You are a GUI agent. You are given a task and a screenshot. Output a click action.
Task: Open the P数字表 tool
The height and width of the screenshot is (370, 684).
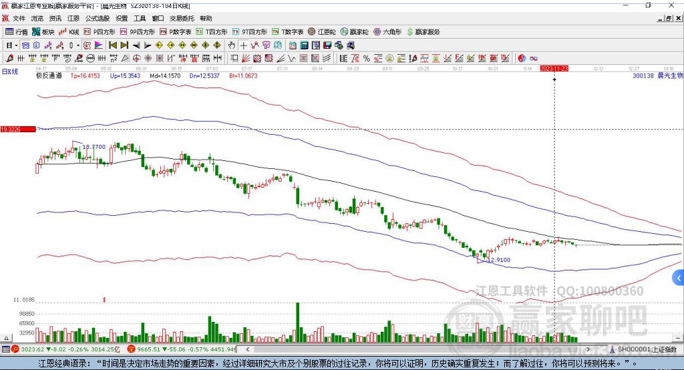[176, 32]
